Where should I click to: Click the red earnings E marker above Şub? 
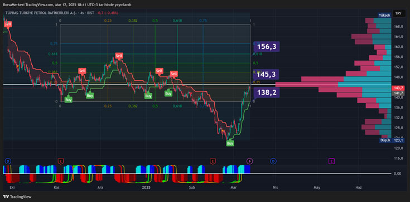(x=213, y=161)
